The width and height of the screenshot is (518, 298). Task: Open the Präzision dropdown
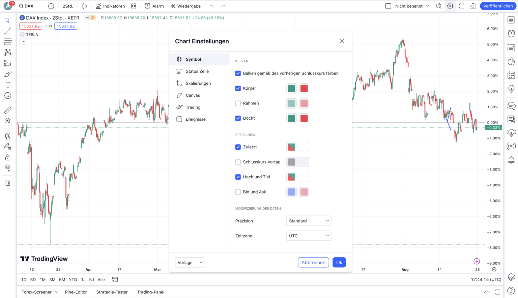[x=308, y=220]
